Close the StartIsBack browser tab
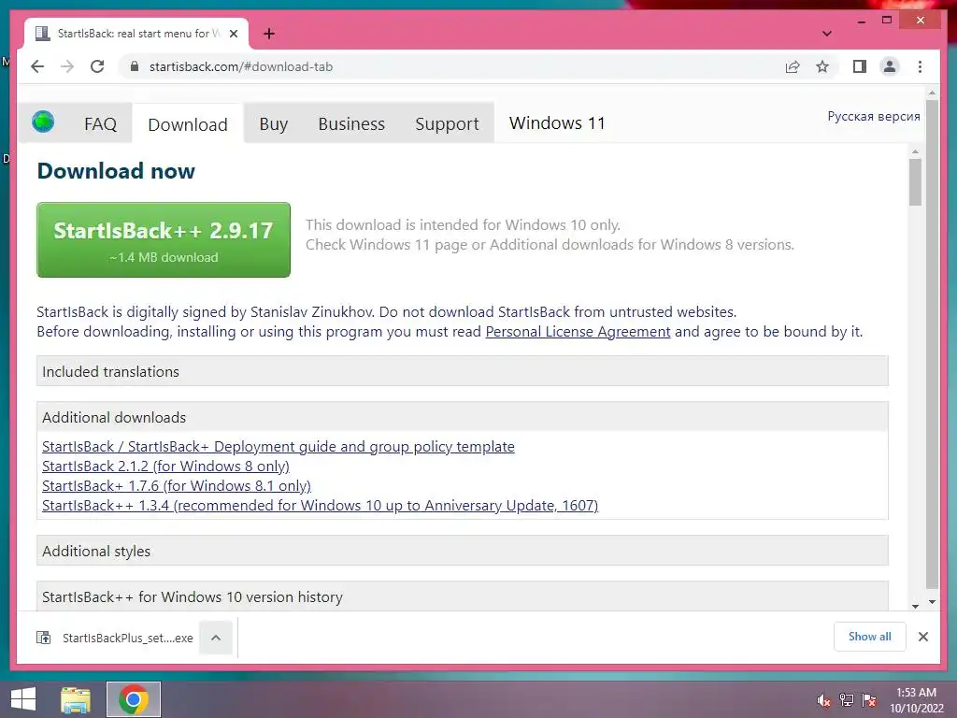This screenshot has height=718, width=957. coord(233,34)
